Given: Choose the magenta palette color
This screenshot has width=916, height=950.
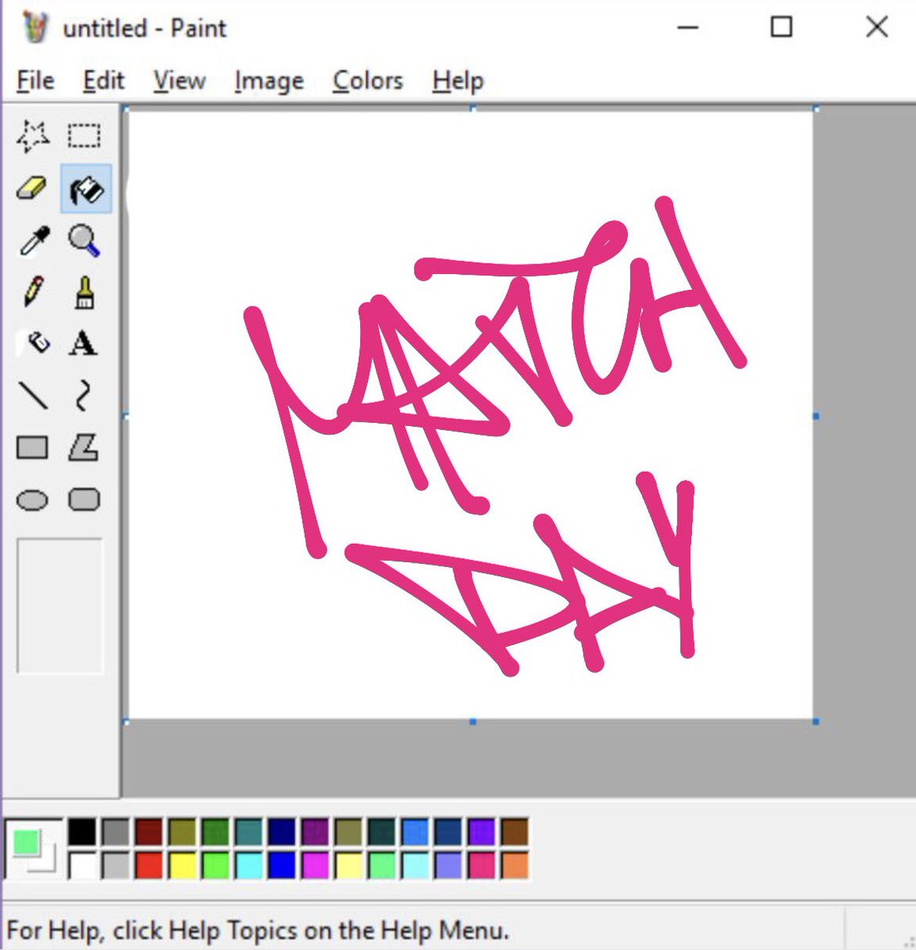Looking at the screenshot, I should pyautogui.click(x=315, y=865).
